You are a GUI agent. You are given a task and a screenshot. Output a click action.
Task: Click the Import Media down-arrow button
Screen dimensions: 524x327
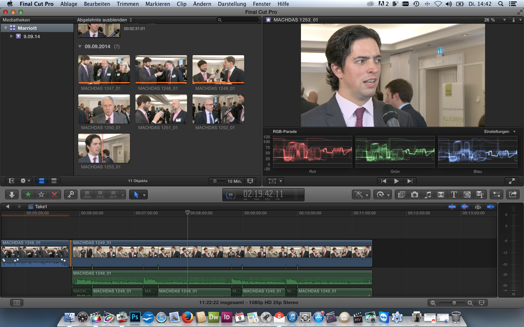(x=12, y=195)
